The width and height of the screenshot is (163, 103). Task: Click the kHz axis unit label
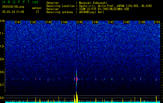2,21
